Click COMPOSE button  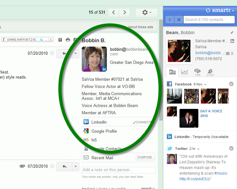[145, 157]
